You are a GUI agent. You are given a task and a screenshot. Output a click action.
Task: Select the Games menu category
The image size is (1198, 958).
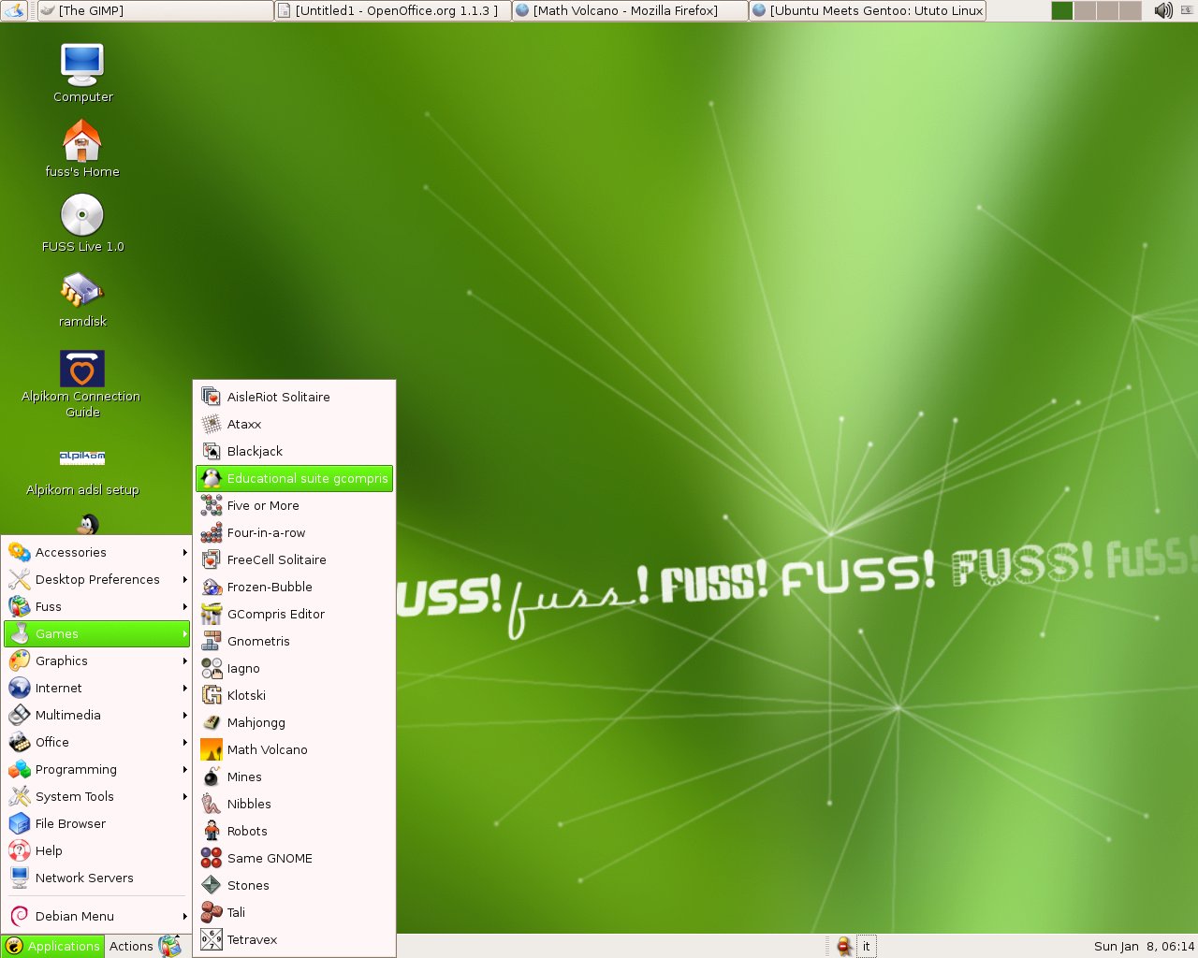(97, 633)
